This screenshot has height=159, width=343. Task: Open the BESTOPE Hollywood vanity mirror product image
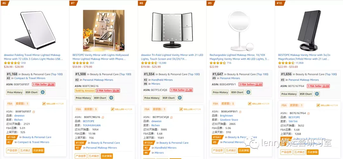point(104,30)
